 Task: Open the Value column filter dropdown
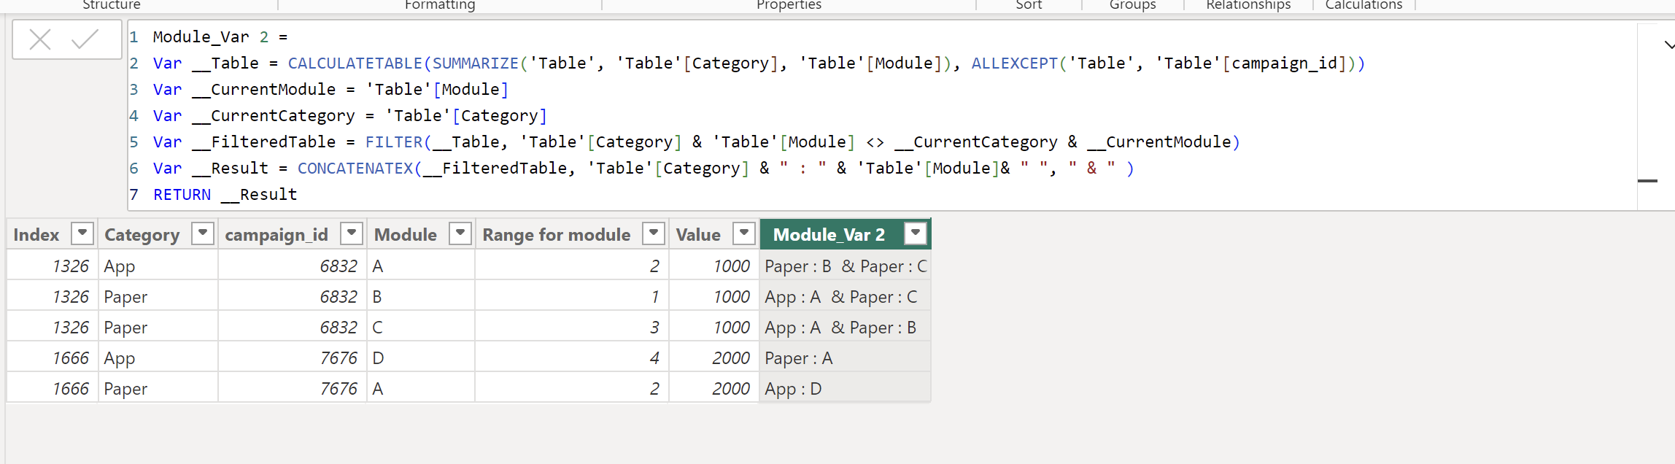pos(744,233)
